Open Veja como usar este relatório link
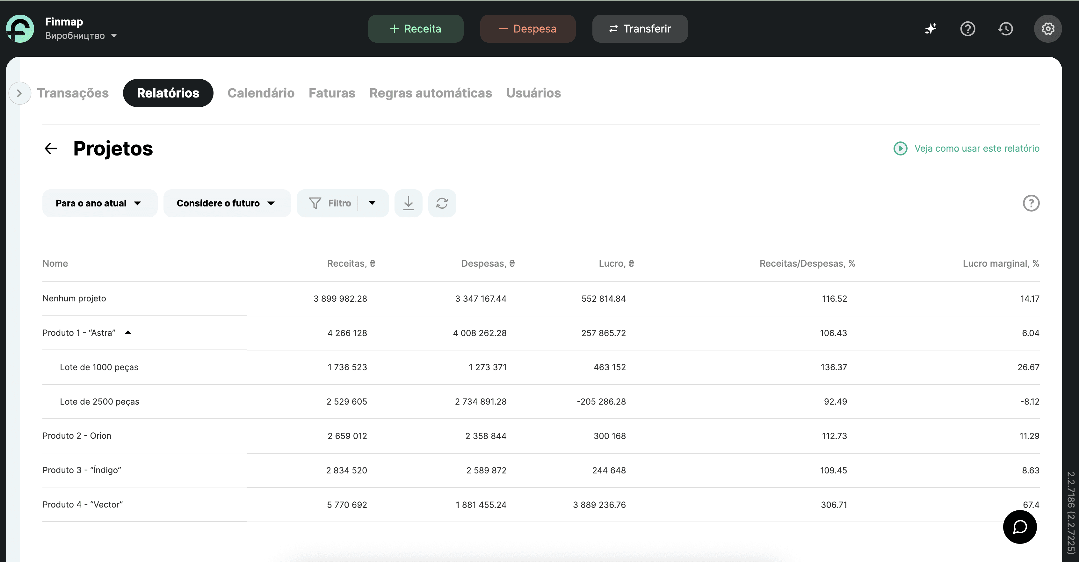Viewport: 1079px width, 562px height. tap(977, 148)
